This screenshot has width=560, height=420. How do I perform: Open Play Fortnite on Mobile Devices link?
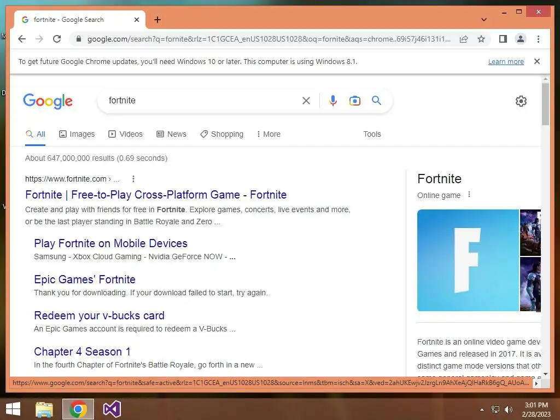point(110,243)
